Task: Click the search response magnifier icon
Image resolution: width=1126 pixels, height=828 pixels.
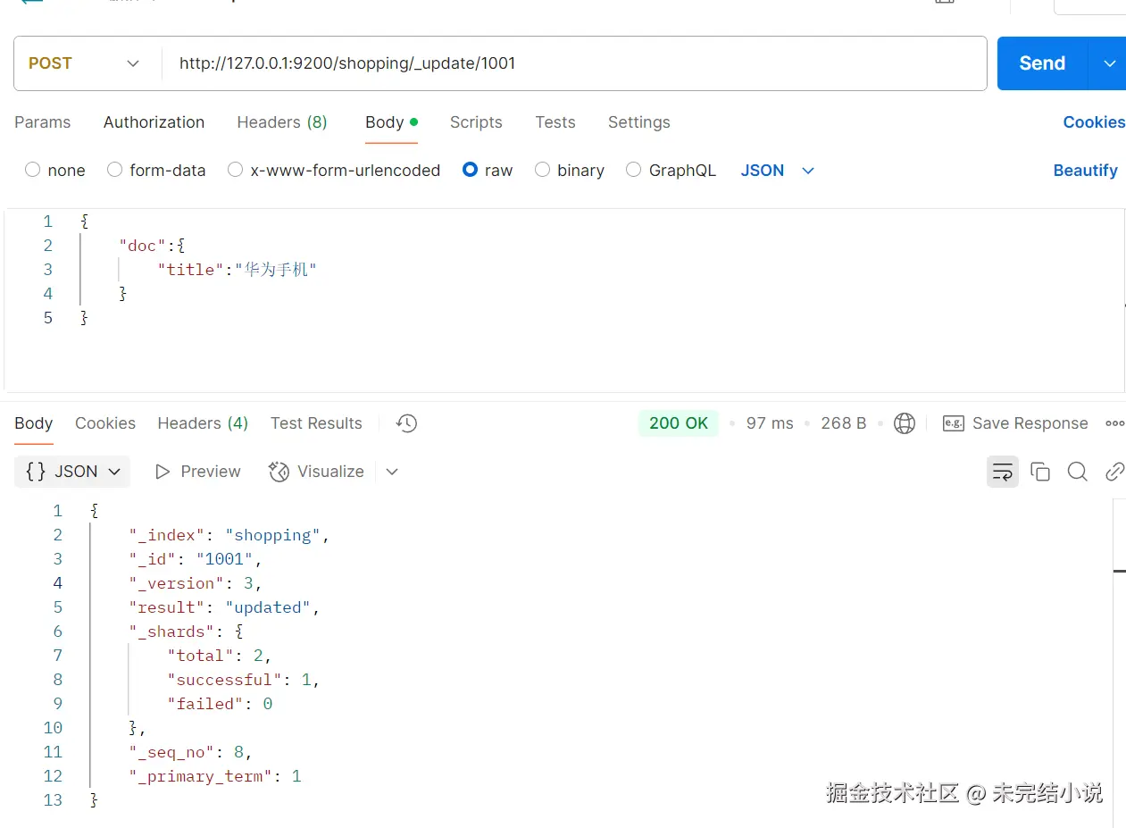Action: coord(1078,472)
